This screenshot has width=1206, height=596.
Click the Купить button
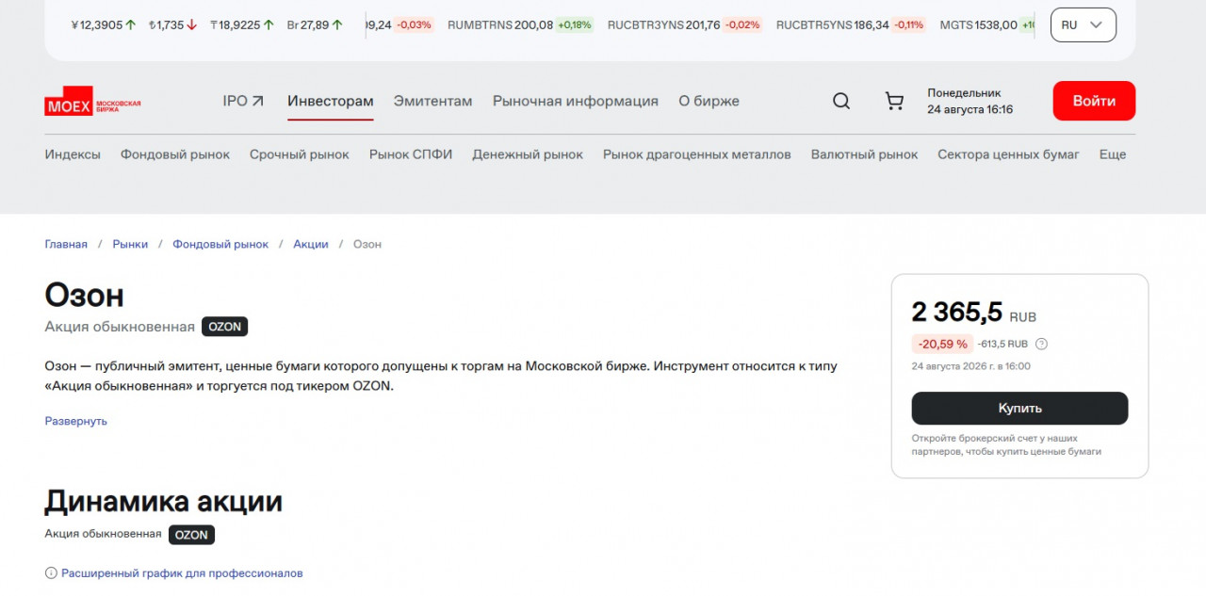[x=1019, y=409]
